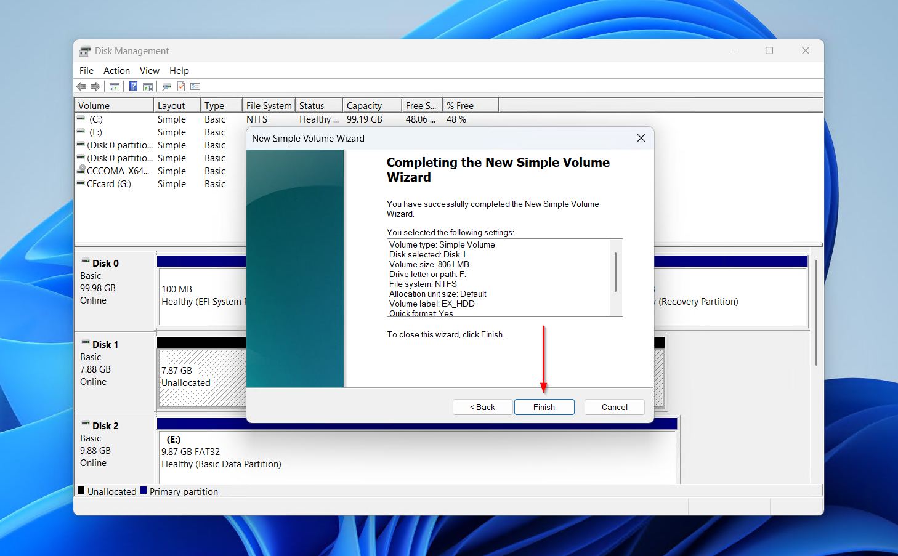Click the red checkmark document toolbar icon
The width and height of the screenshot is (898, 556).
point(181,87)
